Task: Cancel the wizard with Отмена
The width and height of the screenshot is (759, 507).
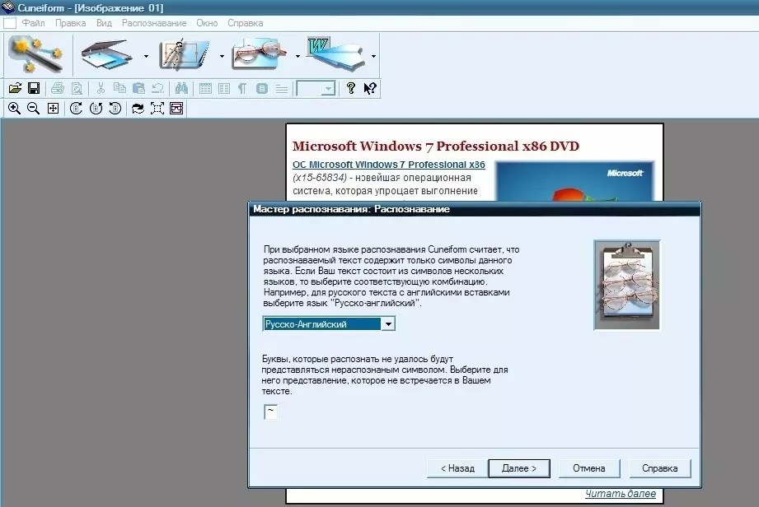Action: 589,468
